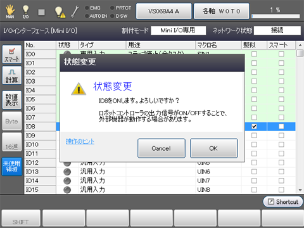304x228 pixels.
Task: Select the IO11 row number
Action: 41,153
